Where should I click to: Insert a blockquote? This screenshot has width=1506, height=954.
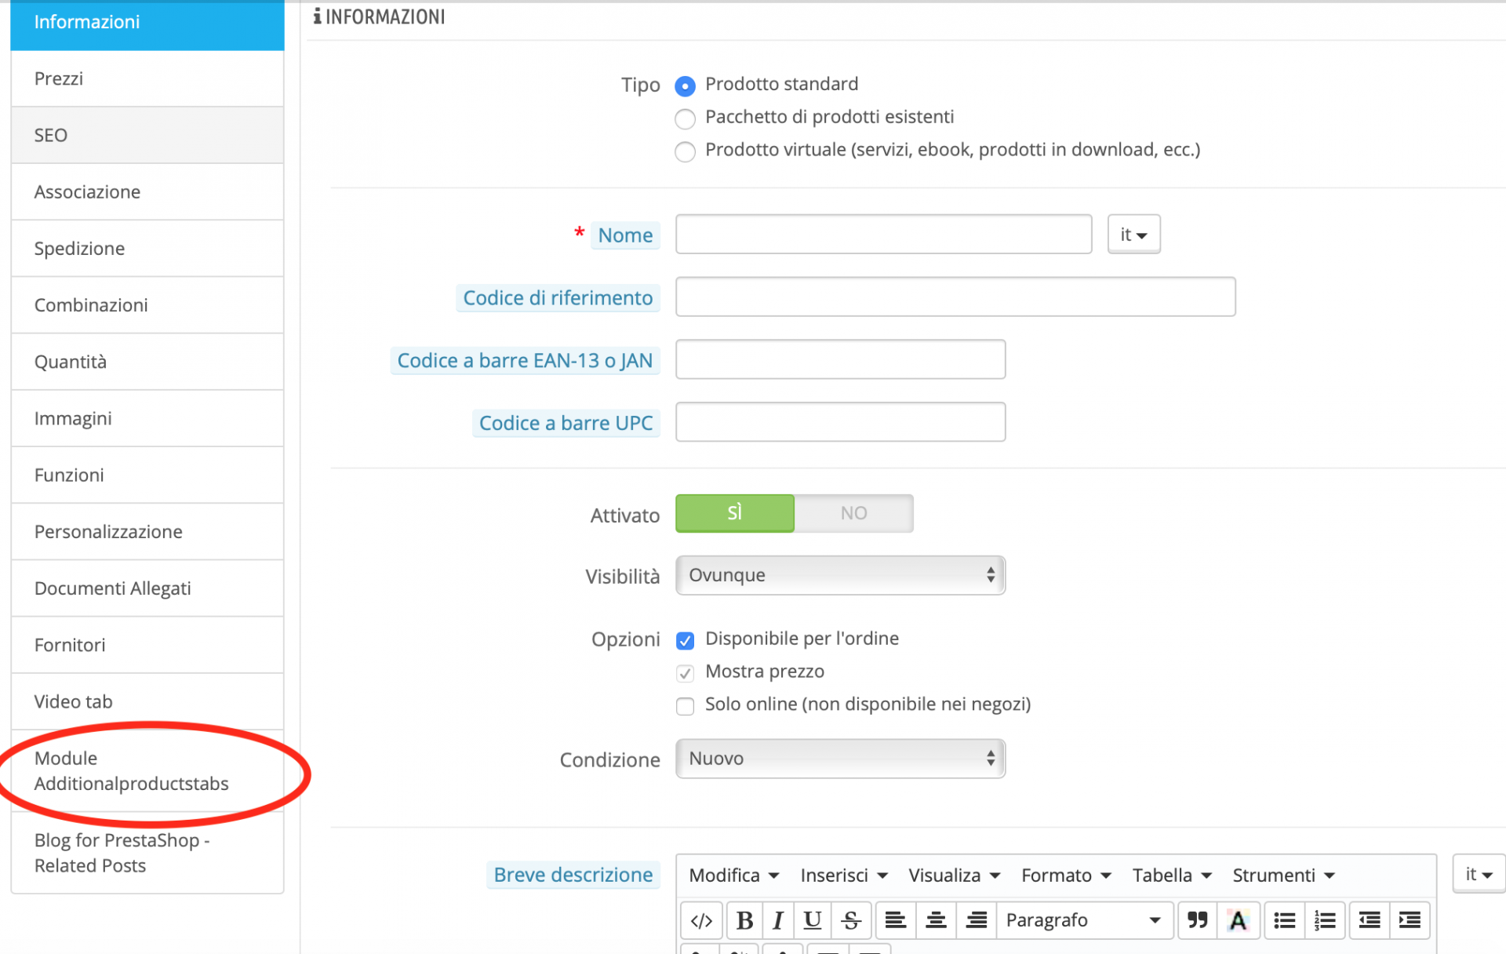[1197, 920]
